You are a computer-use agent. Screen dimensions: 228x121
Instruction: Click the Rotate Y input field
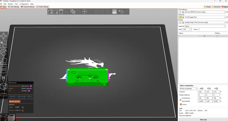point(209,95)
